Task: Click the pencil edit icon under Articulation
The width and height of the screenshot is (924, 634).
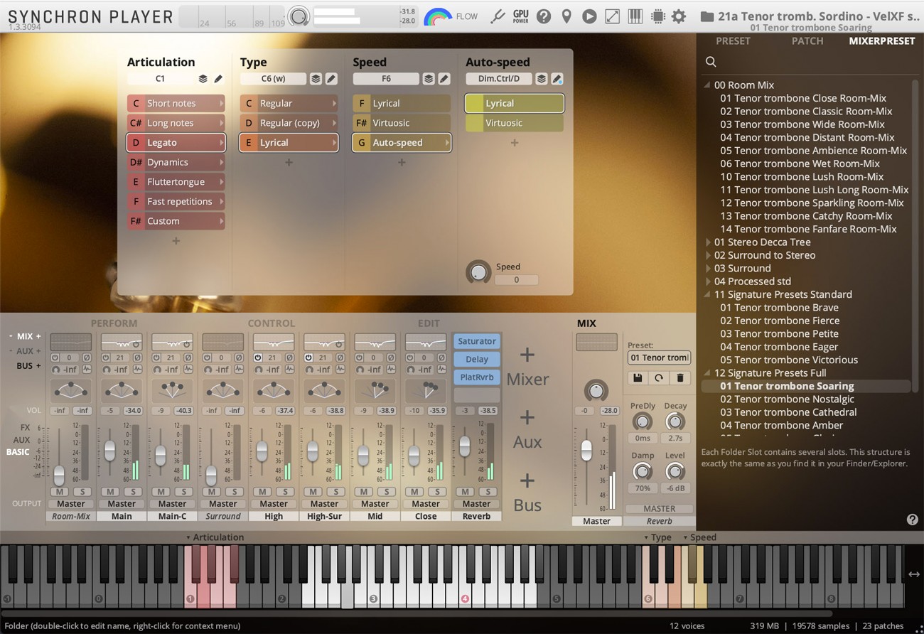Action: [218, 79]
